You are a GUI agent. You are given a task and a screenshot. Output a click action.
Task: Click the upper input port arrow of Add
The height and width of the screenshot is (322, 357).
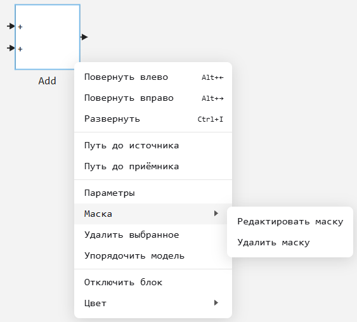[x=11, y=26]
